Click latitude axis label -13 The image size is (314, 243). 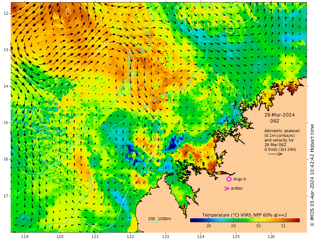[x=5, y=50]
